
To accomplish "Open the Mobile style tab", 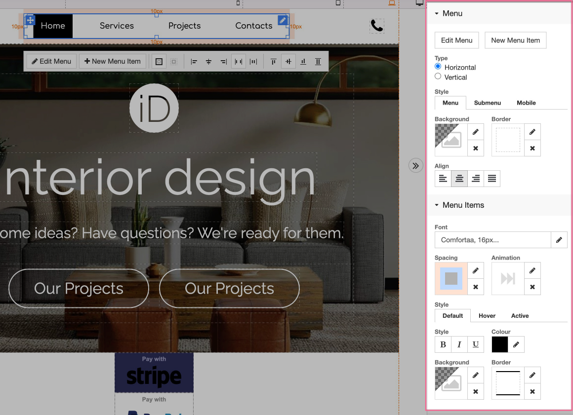I will click(526, 103).
